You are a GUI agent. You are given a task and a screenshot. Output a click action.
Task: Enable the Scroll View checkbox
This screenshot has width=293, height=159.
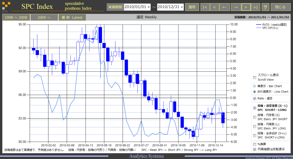click(x=254, y=77)
